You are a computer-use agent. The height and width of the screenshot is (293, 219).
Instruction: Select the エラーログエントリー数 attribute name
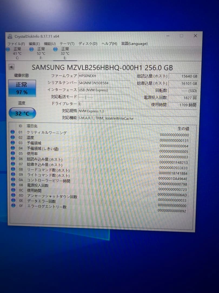point(47,207)
